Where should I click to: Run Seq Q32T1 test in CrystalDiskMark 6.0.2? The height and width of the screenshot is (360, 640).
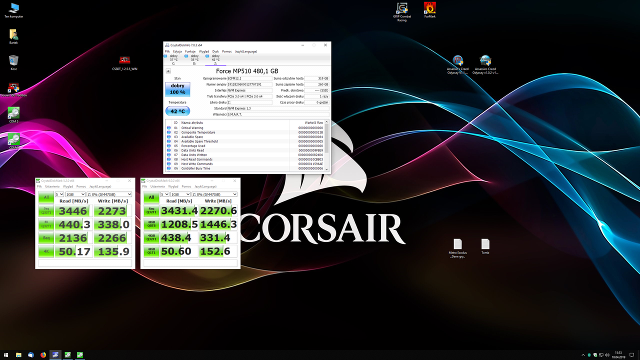coord(151,211)
